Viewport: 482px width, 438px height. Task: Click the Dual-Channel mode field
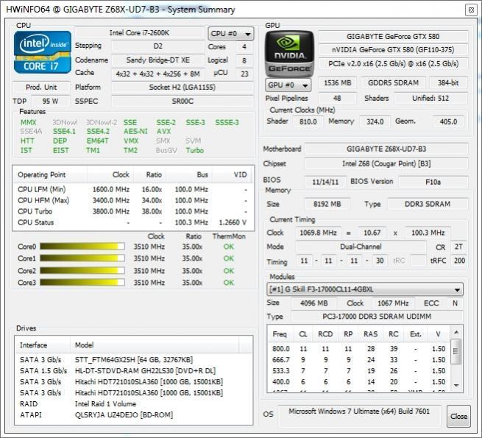coord(361,247)
